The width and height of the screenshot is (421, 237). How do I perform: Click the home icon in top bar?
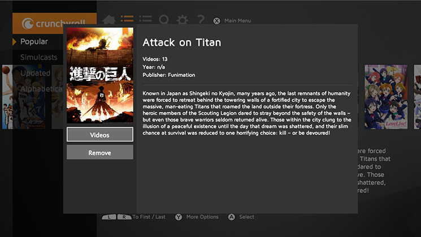(x=109, y=20)
